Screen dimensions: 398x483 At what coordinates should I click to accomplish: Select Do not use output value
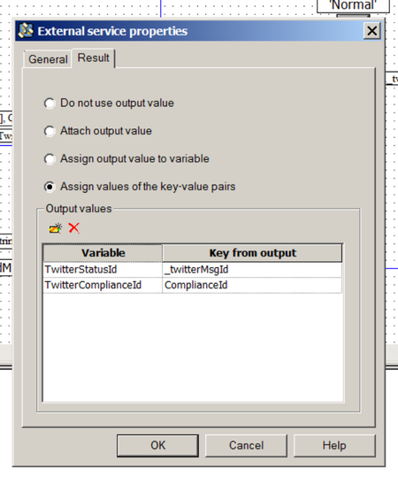tap(50, 103)
